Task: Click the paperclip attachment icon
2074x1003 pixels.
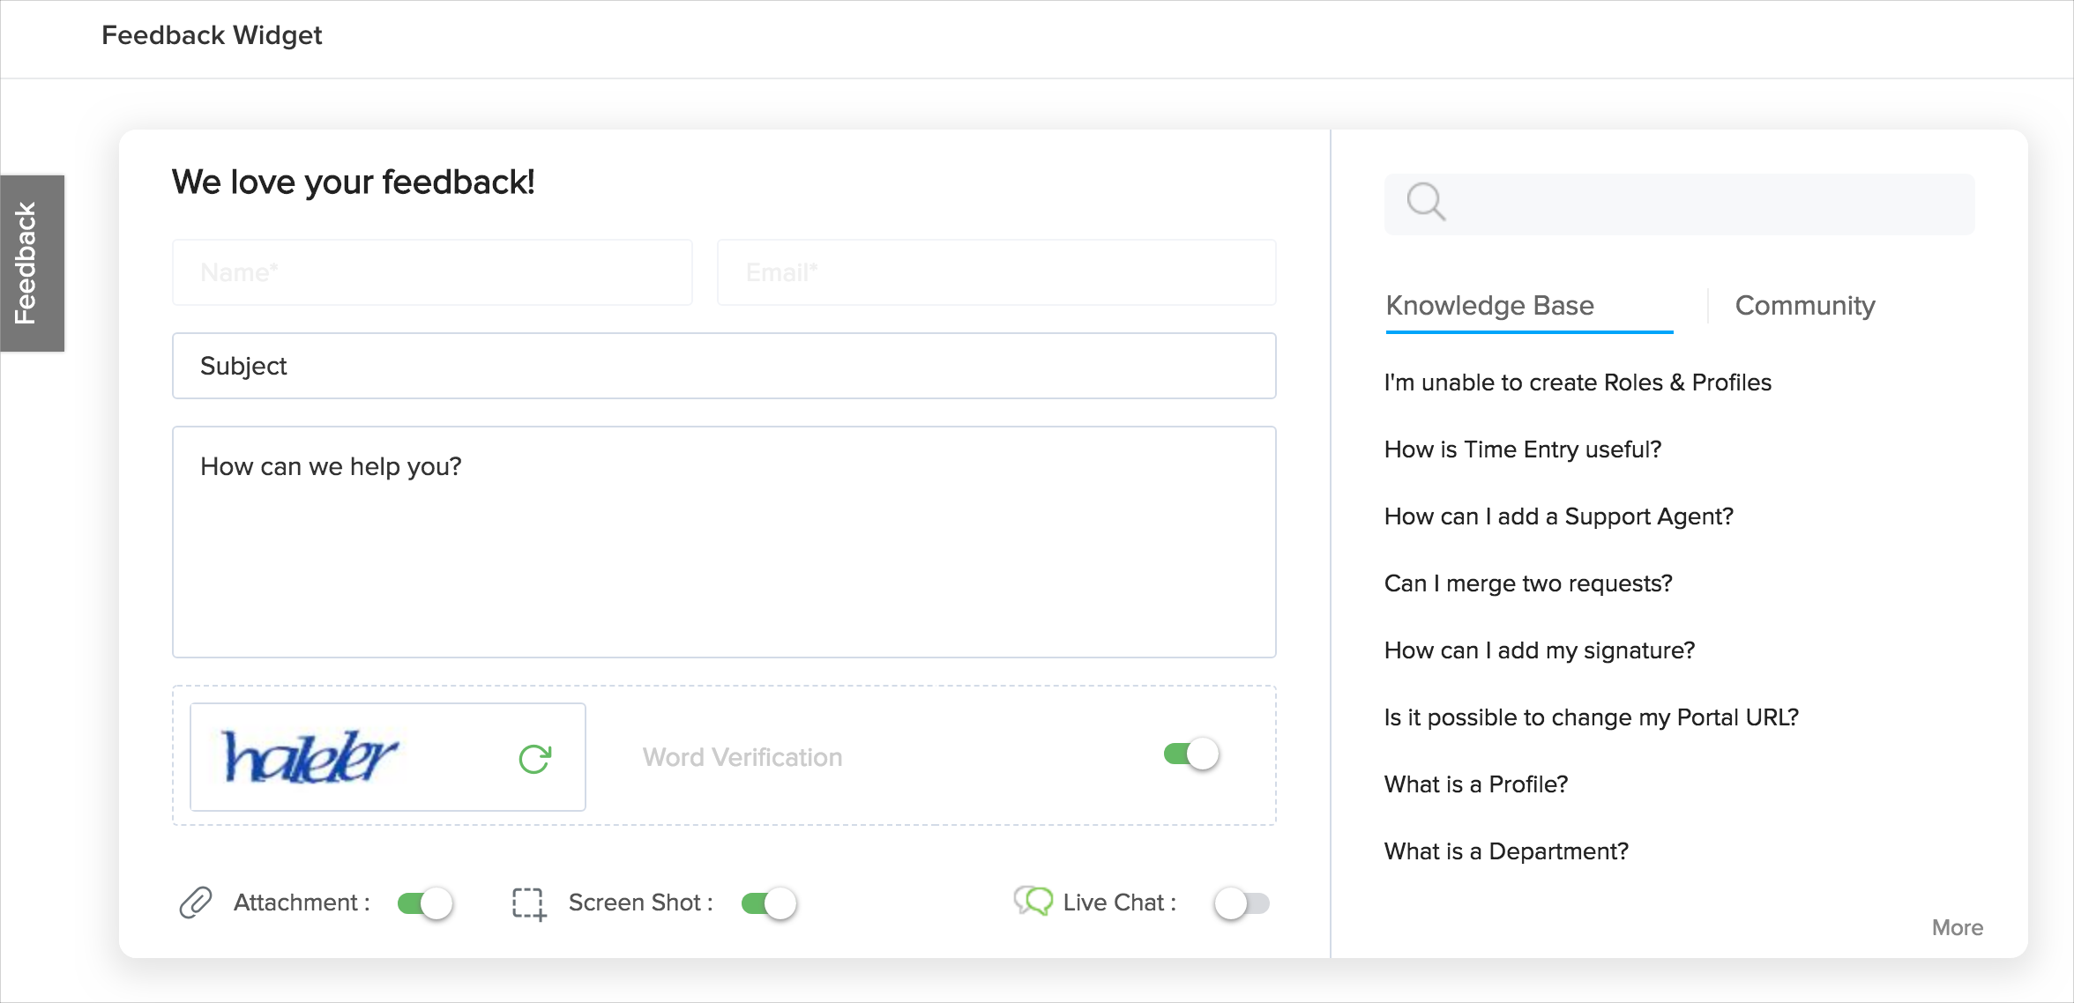Action: point(196,903)
